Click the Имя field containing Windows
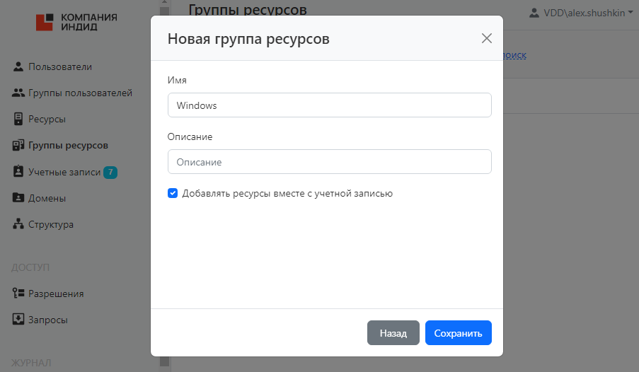639x372 pixels. click(x=329, y=106)
